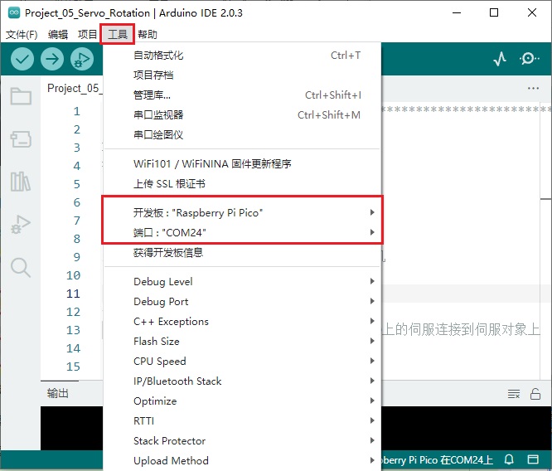Select 上传 SSL 根证书 entry
This screenshot has width=552, height=471.
pos(243,184)
